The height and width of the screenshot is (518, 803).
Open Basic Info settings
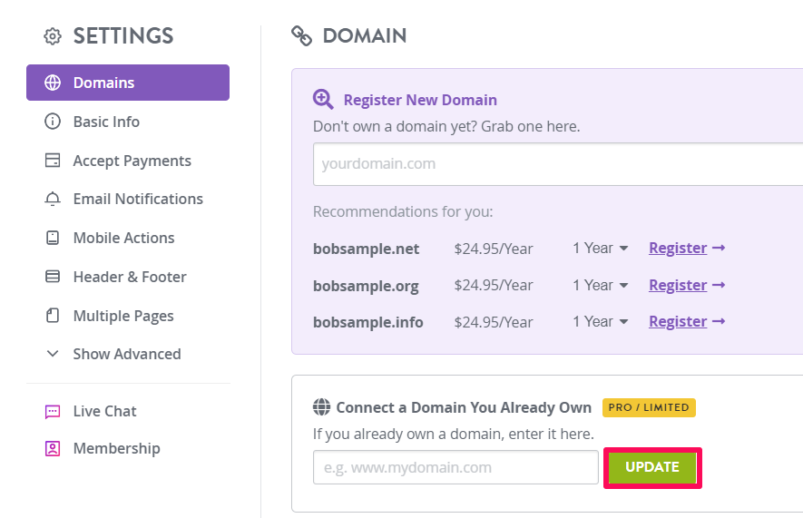click(106, 122)
